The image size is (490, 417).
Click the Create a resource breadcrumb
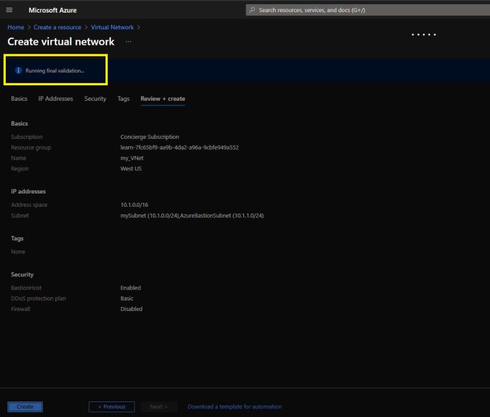tap(57, 27)
